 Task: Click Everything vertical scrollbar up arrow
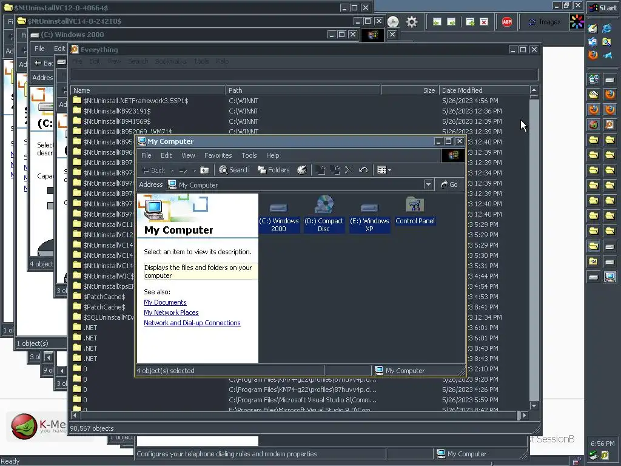coord(534,90)
